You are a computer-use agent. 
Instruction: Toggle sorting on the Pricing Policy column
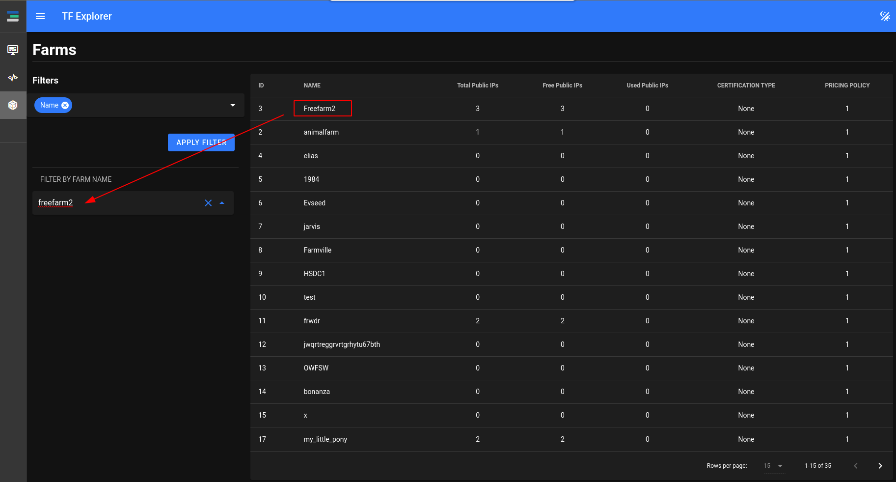tap(847, 85)
